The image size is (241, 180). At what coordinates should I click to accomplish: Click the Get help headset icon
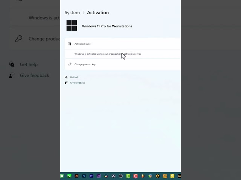[66, 77]
